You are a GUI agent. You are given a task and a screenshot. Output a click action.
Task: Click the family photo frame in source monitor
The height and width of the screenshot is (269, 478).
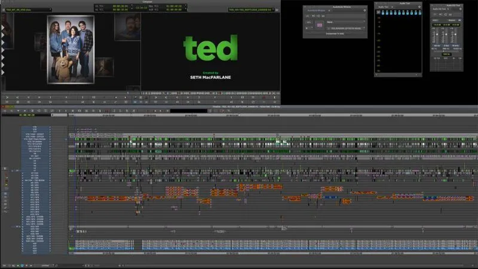tap(71, 50)
